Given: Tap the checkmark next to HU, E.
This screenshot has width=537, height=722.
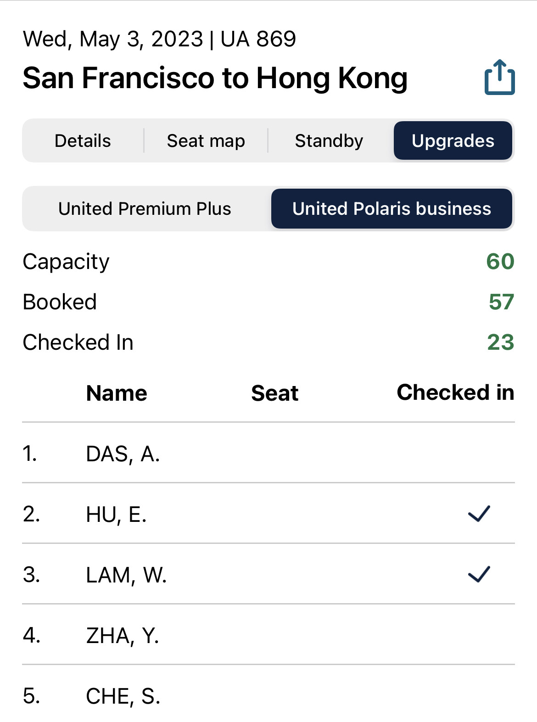Looking at the screenshot, I should pos(479,514).
